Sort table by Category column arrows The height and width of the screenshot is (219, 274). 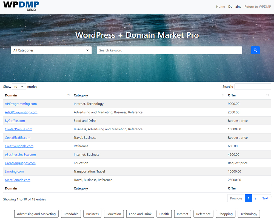(223, 95)
